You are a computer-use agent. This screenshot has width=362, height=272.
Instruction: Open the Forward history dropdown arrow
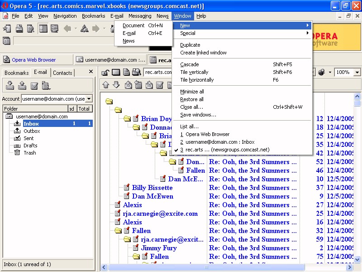pos(104,29)
